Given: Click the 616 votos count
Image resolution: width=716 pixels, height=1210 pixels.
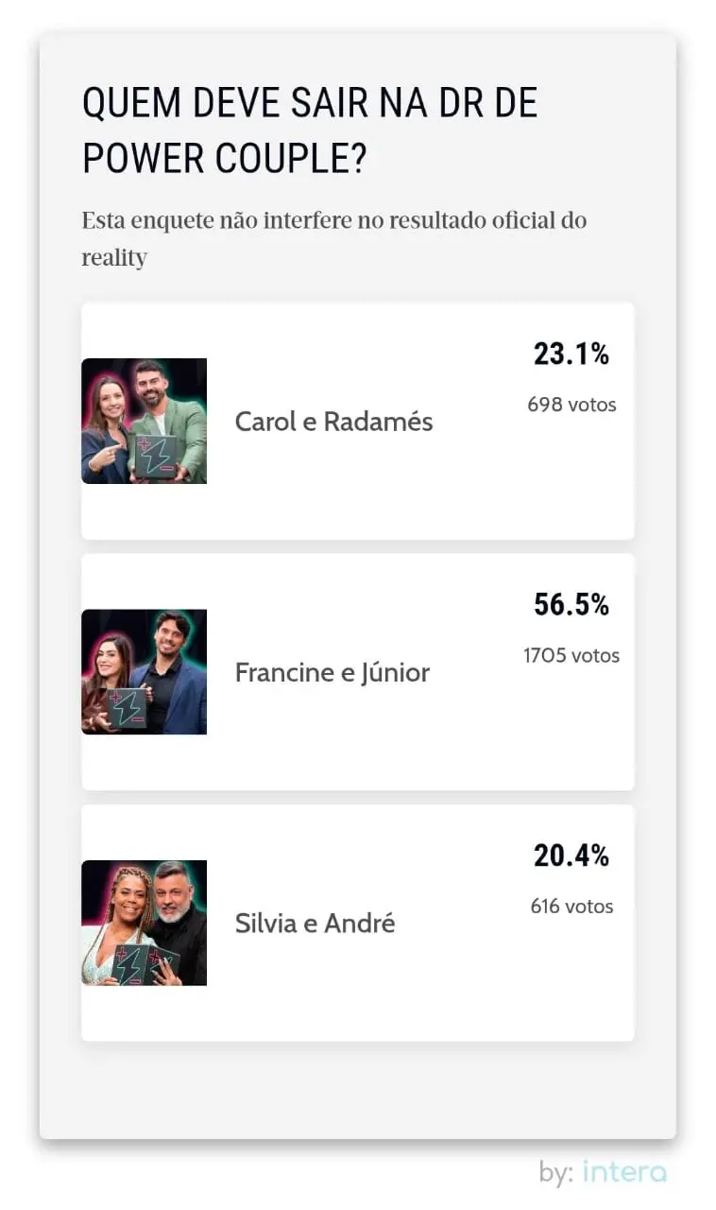Looking at the screenshot, I should 571,907.
